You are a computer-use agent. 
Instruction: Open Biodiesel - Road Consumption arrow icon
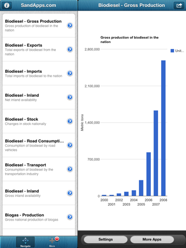(70, 145)
